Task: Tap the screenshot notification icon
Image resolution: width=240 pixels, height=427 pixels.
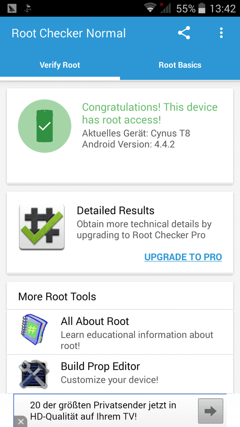Action: [x=12, y=8]
